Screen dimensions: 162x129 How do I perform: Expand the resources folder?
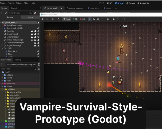2,84
